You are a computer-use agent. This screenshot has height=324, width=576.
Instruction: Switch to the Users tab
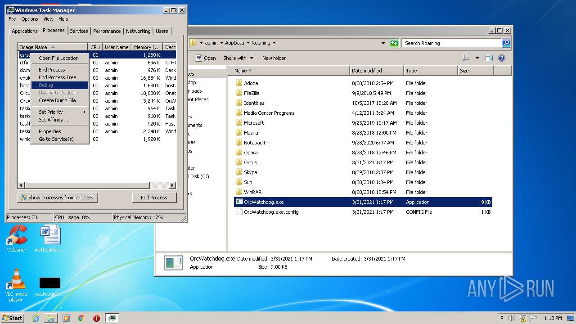pyautogui.click(x=162, y=31)
